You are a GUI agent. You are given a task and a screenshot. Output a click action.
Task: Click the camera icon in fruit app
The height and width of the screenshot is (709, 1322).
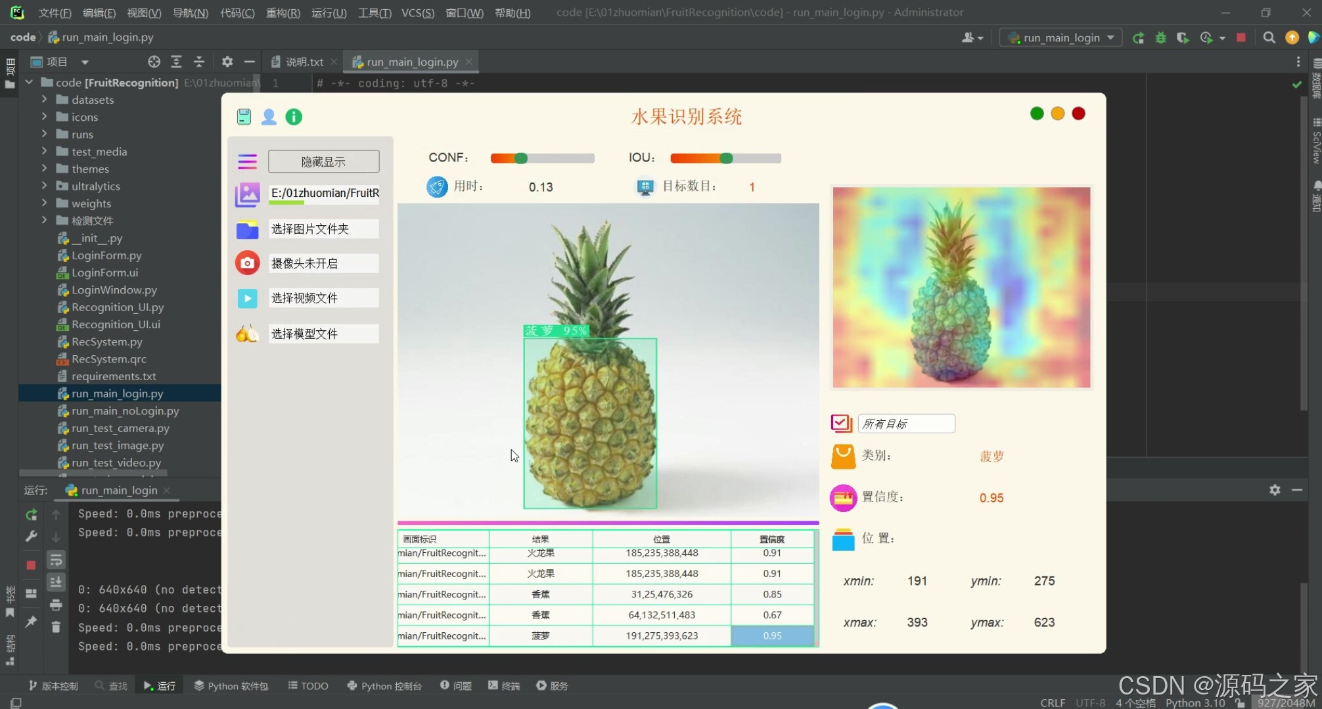247,263
